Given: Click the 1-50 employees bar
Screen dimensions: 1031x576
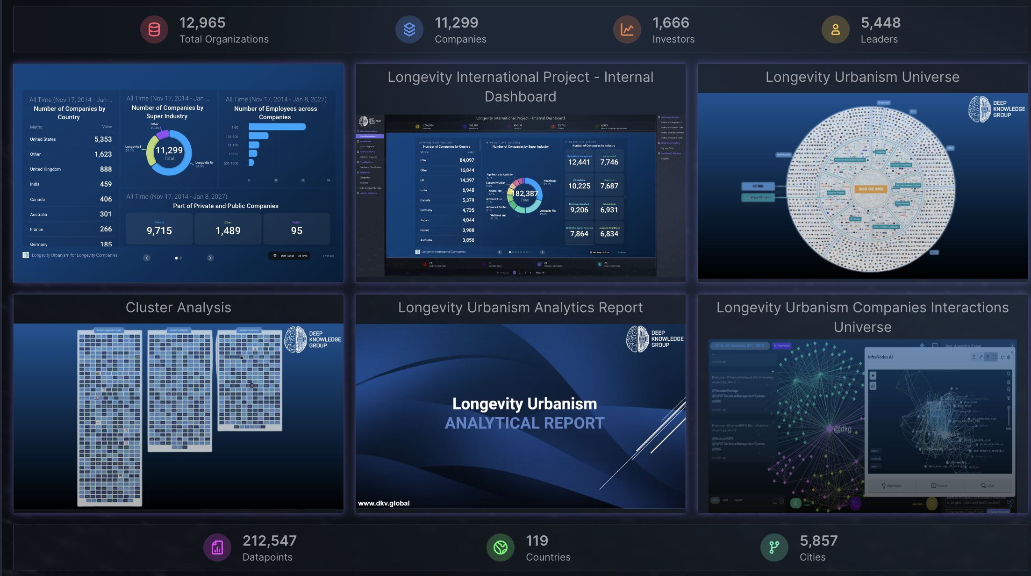Looking at the screenshot, I should tap(277, 127).
